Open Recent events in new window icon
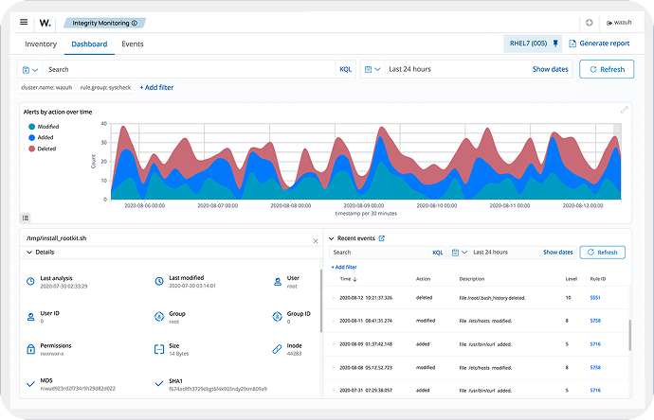Viewport: 654px width, 420px height. click(382, 238)
